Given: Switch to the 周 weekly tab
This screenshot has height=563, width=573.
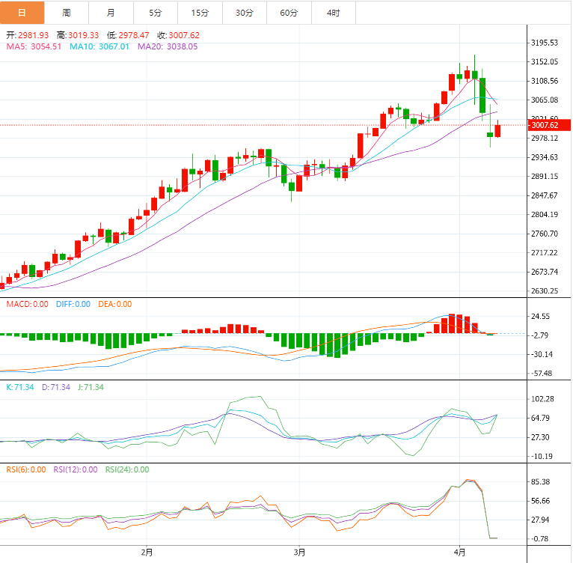Looking at the screenshot, I should click(x=67, y=13).
